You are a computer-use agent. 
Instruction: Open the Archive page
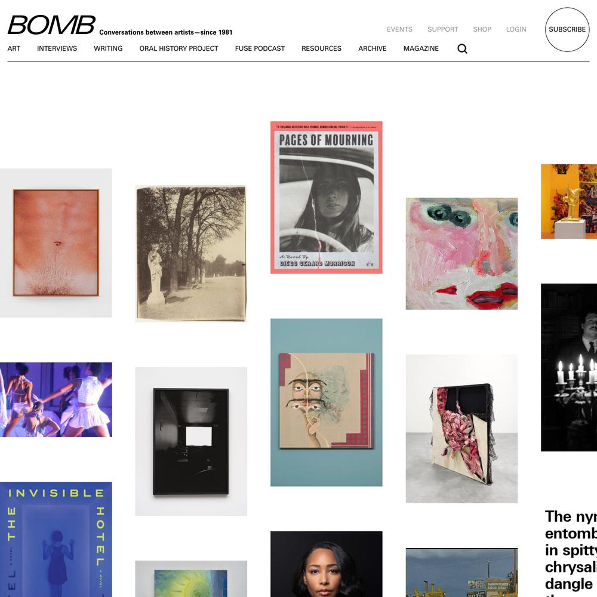(373, 48)
